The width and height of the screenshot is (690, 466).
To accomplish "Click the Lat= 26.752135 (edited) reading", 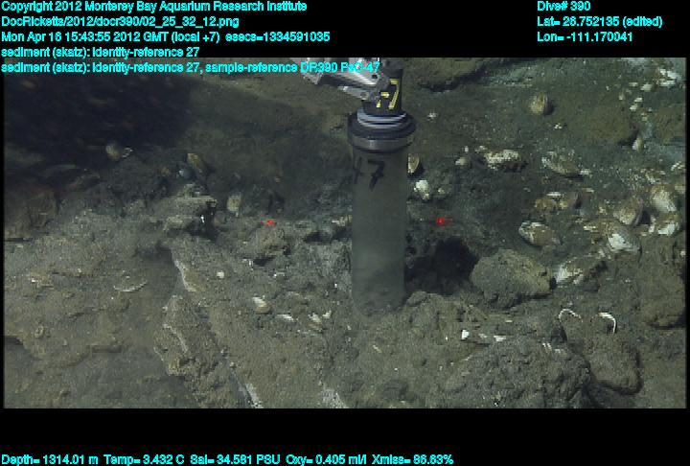I will coord(600,22).
